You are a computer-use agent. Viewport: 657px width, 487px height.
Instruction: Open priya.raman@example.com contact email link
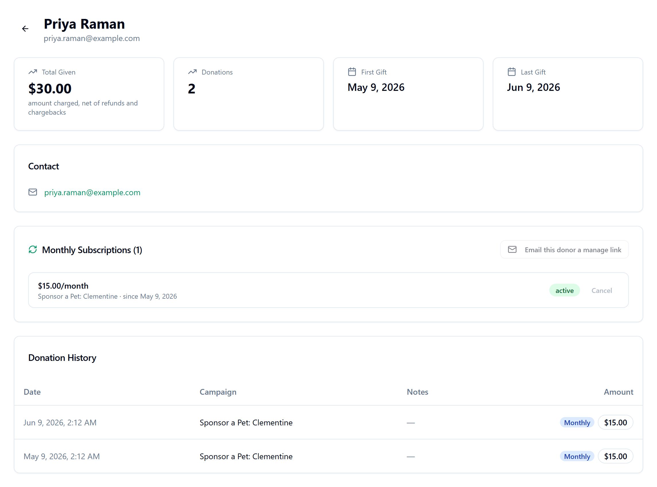coord(92,192)
